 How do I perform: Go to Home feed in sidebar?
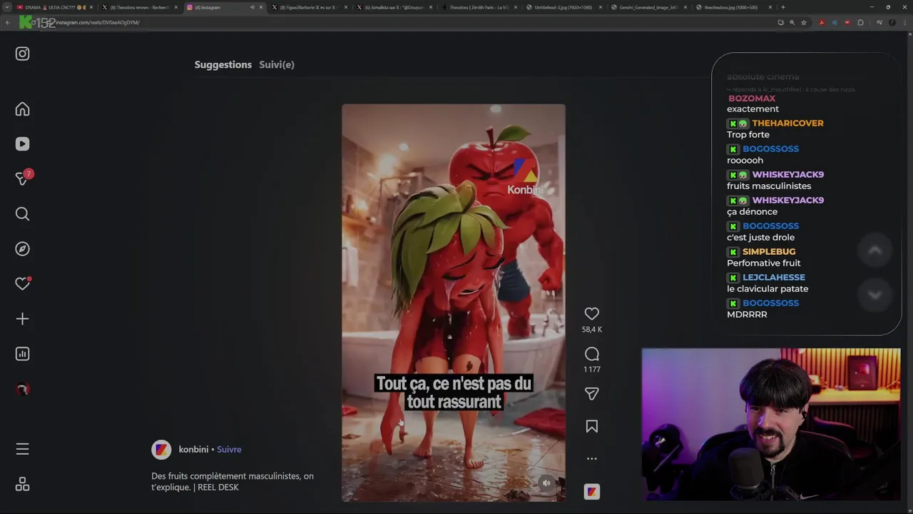pyautogui.click(x=22, y=109)
